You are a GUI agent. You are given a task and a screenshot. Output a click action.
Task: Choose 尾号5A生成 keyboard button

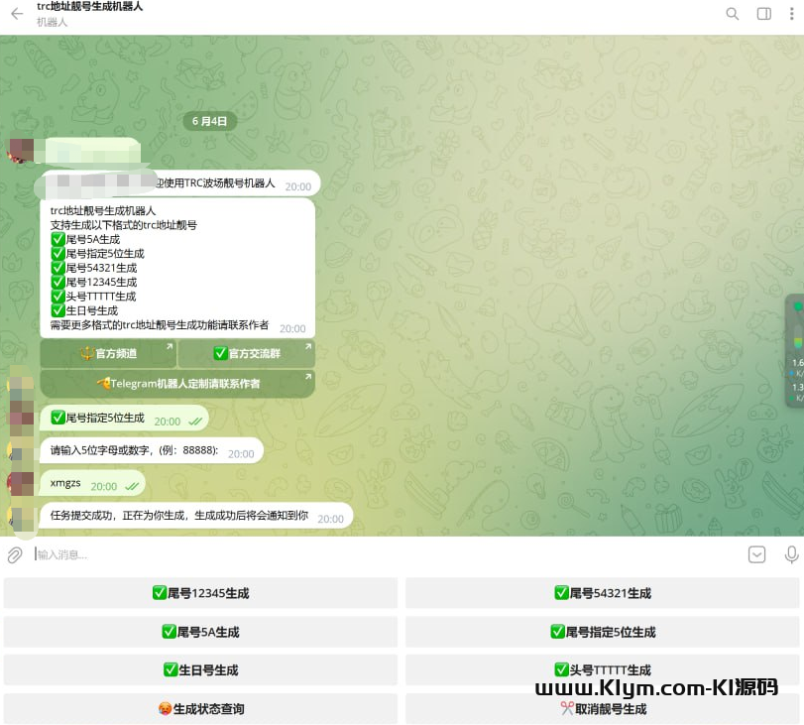200,632
